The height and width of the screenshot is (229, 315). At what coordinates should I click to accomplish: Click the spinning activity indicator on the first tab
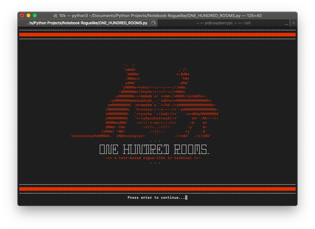coord(153,23)
